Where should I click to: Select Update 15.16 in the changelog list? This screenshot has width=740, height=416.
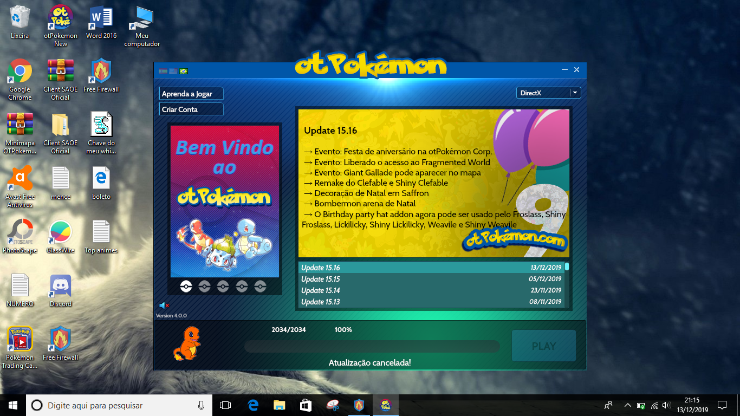coord(431,268)
